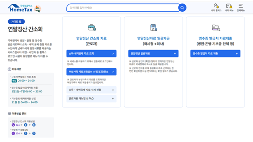Image resolution: width=253 pixels, height=142 pixels.
Task: Click number 1 circle in 간소화 이용방법 row
Action: pyautogui.click(x=26, y=125)
